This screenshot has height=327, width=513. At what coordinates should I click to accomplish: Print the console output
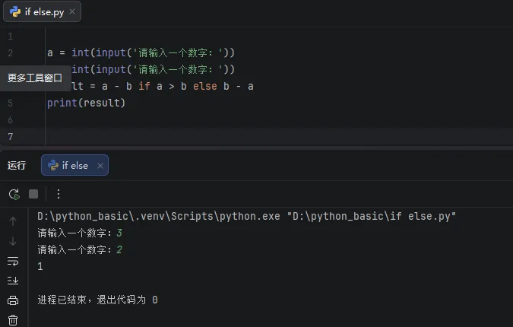13,300
